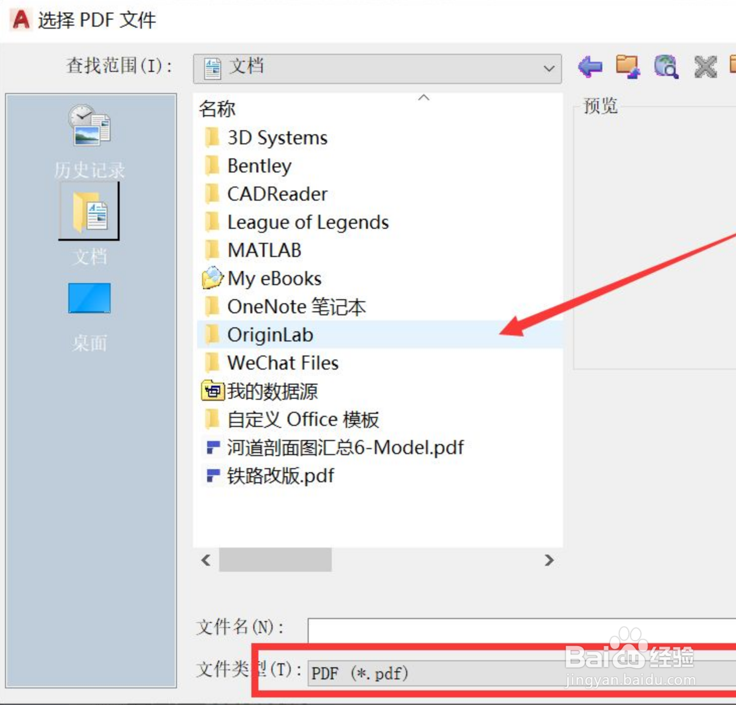This screenshot has width=736, height=705.
Task: Go up one folder level icon
Action: (x=628, y=66)
